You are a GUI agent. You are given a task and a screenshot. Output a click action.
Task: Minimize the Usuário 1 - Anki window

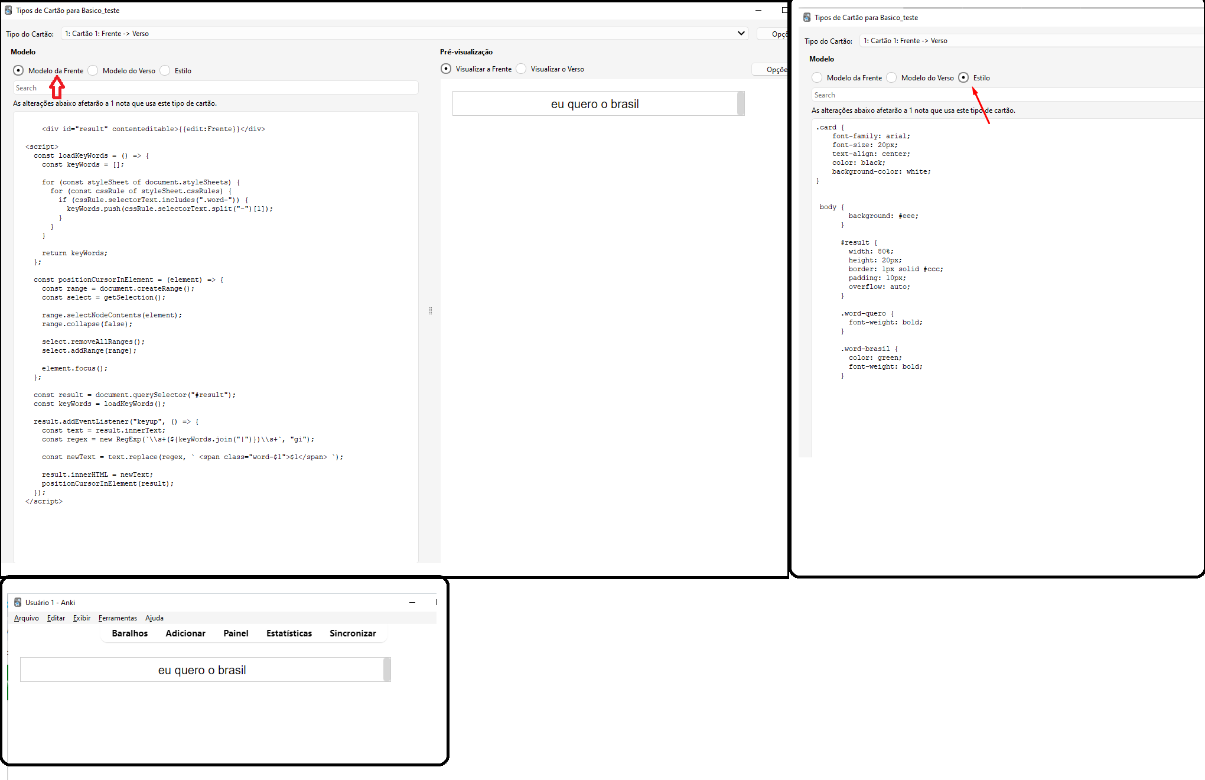(412, 602)
